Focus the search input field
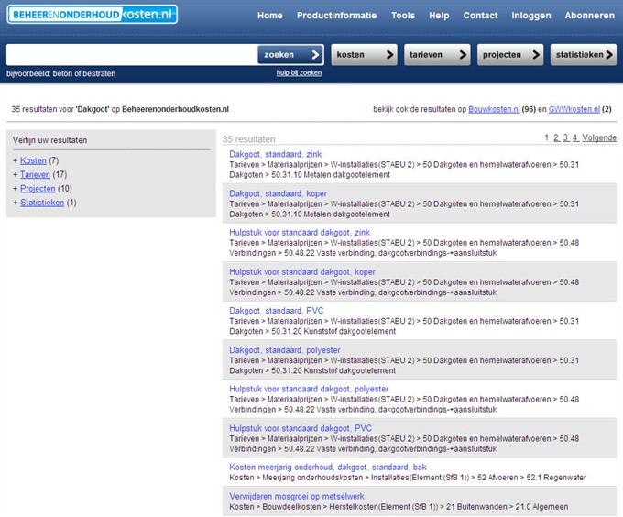 (x=132, y=54)
